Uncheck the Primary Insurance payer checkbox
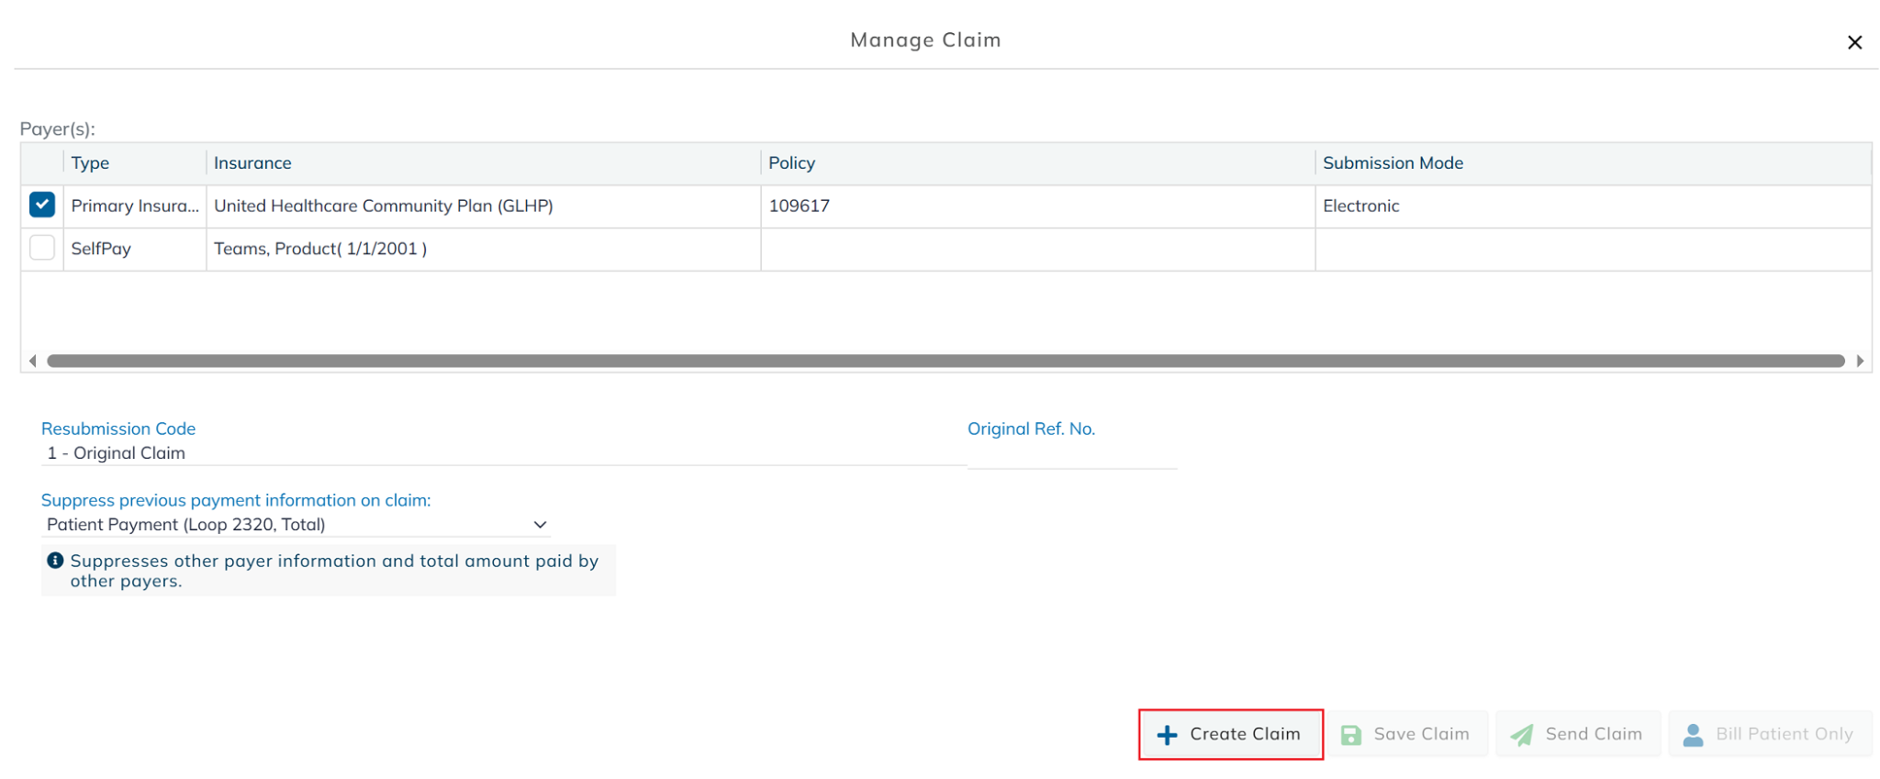This screenshot has height=779, width=1880. (42, 205)
